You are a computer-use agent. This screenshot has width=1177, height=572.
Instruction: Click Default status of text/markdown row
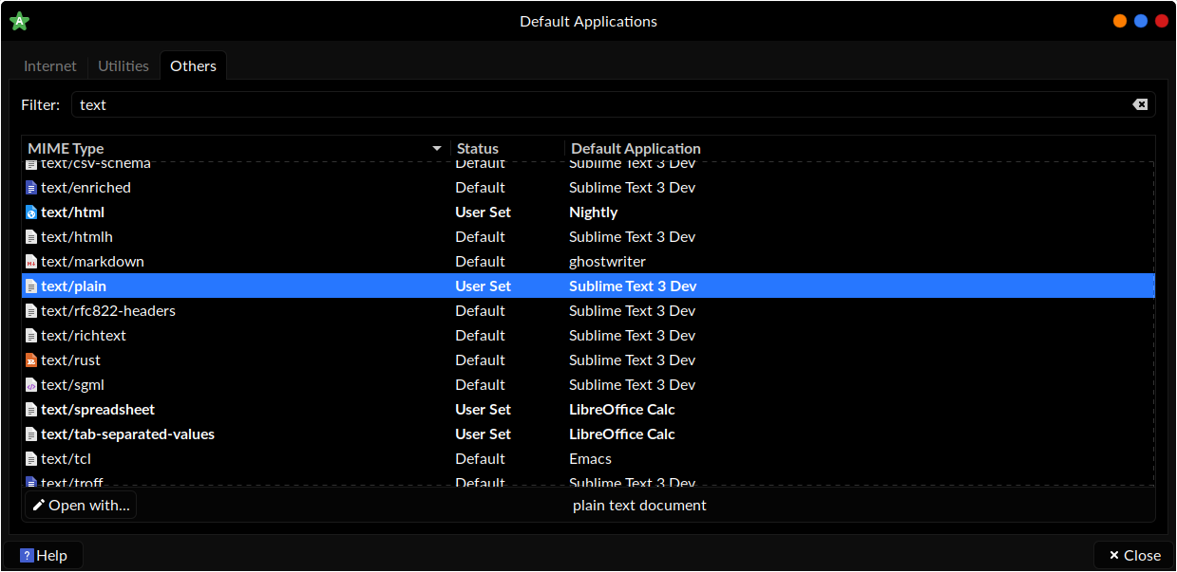[x=480, y=262]
